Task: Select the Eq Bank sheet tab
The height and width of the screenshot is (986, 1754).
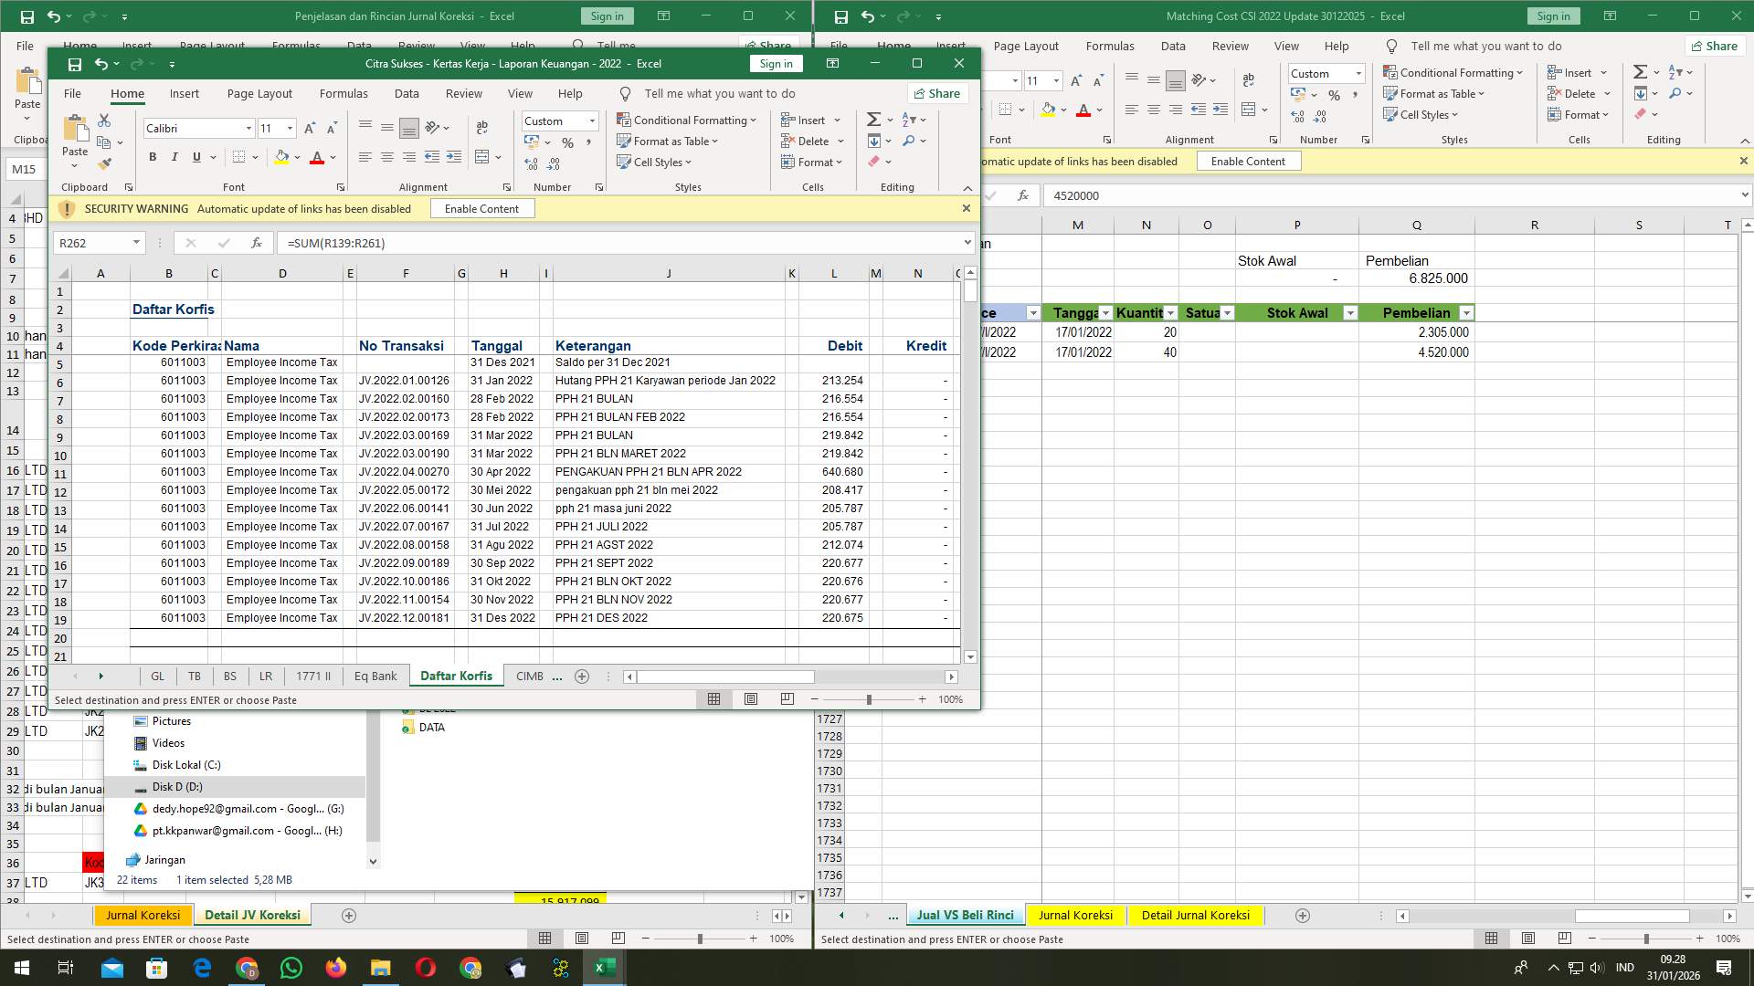Action: 375,676
